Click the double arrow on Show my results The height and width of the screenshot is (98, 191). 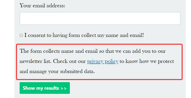click(64, 88)
